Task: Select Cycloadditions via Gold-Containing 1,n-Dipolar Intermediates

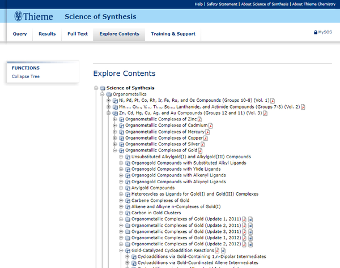Action: [202, 257]
